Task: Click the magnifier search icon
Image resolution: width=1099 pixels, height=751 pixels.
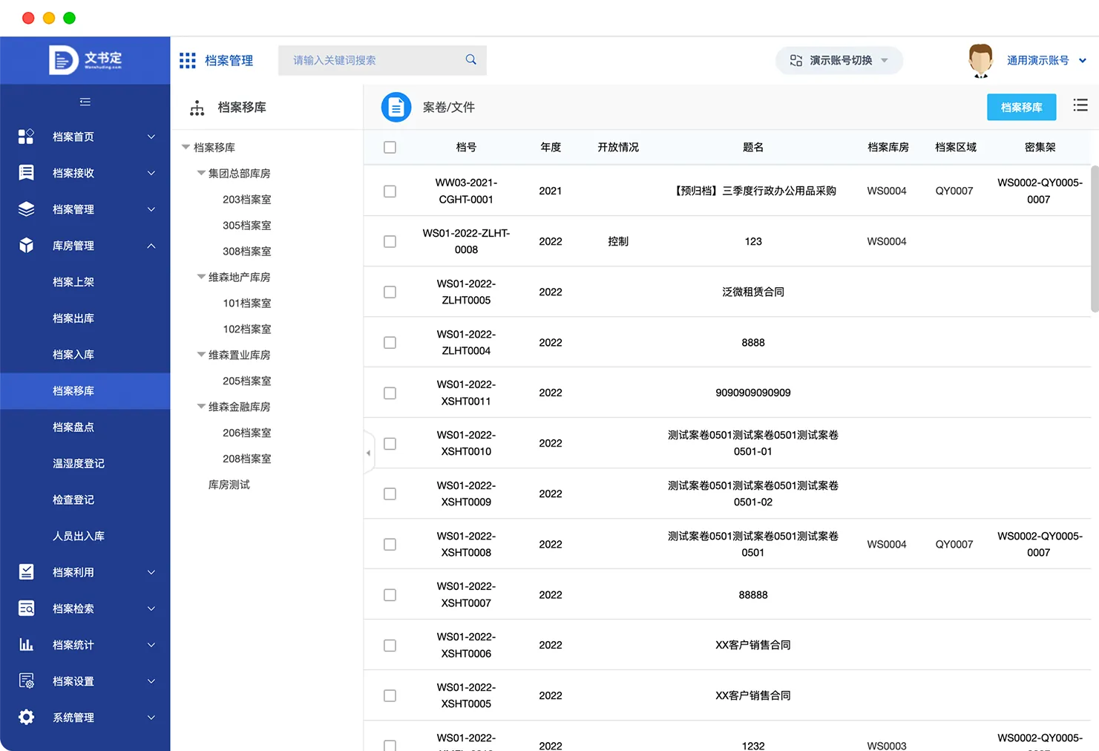Action: [470, 59]
